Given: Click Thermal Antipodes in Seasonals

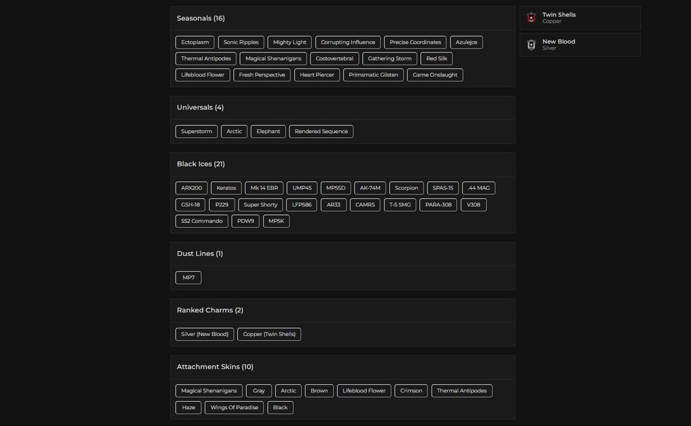Looking at the screenshot, I should tap(206, 58).
